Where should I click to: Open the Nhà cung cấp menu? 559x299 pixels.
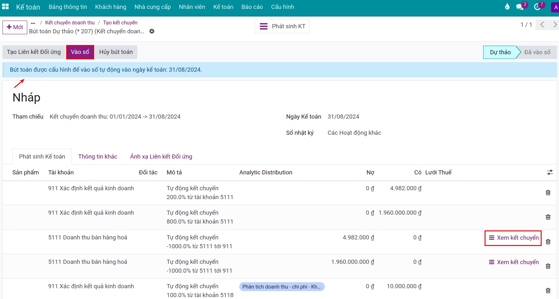point(152,7)
